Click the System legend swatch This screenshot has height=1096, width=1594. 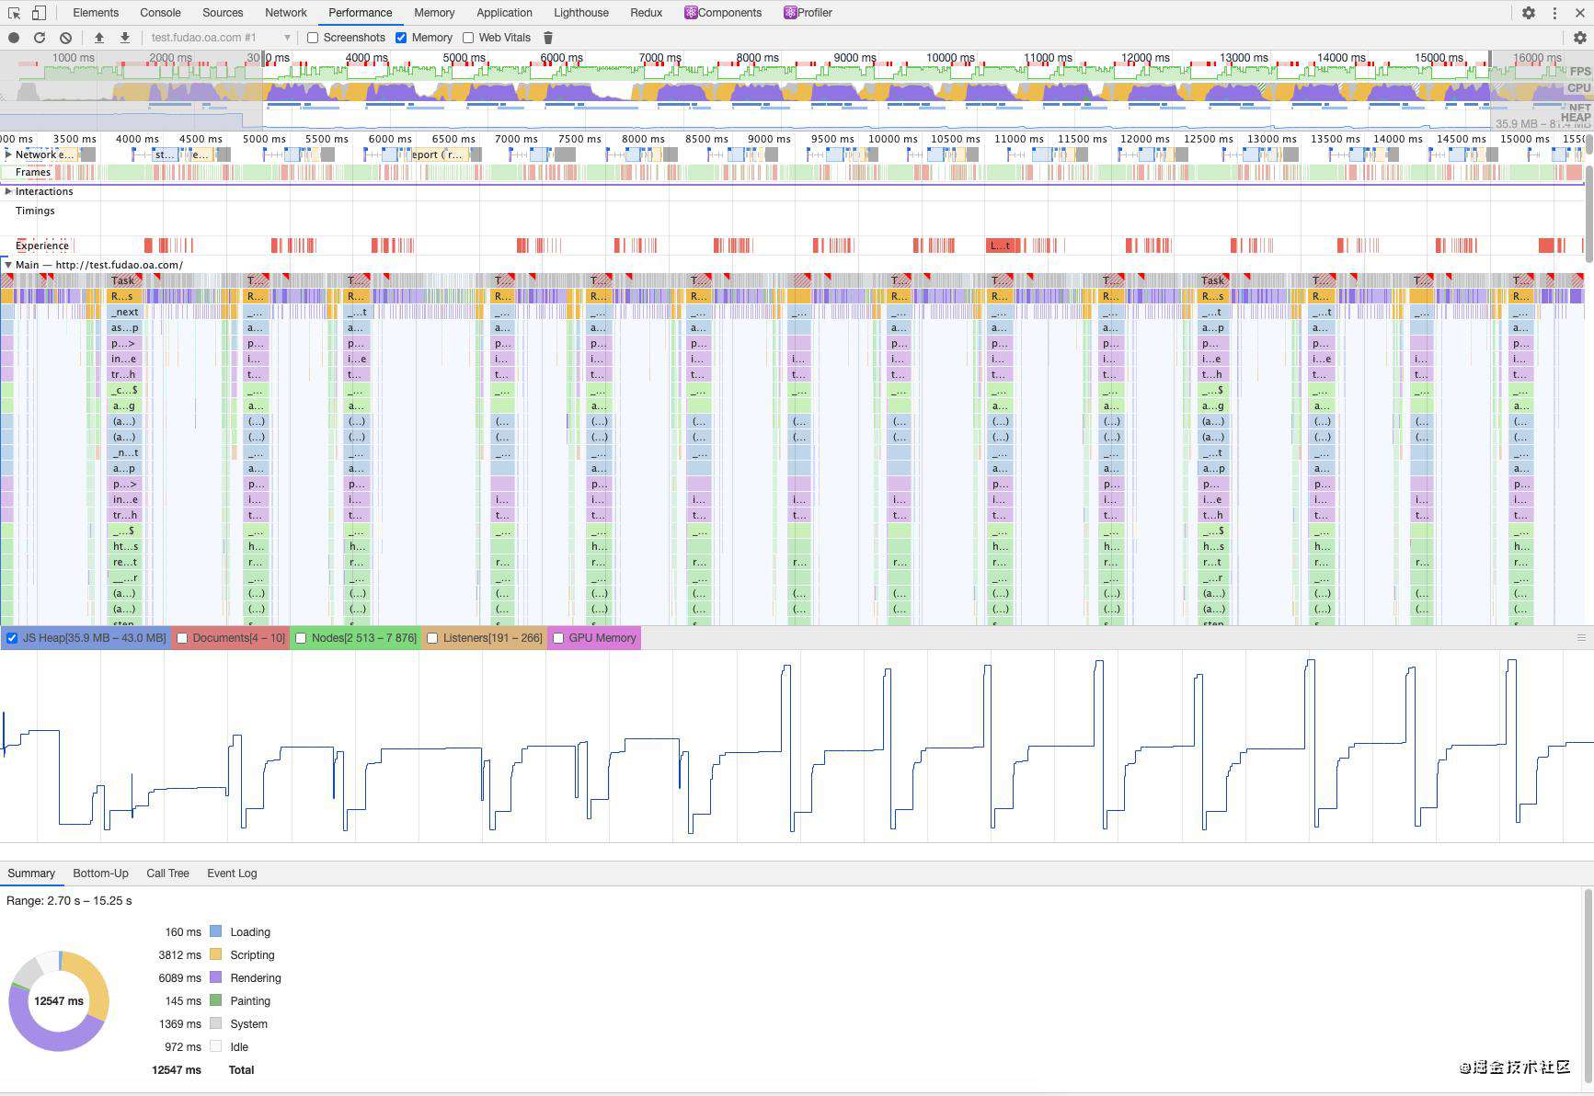(216, 1023)
